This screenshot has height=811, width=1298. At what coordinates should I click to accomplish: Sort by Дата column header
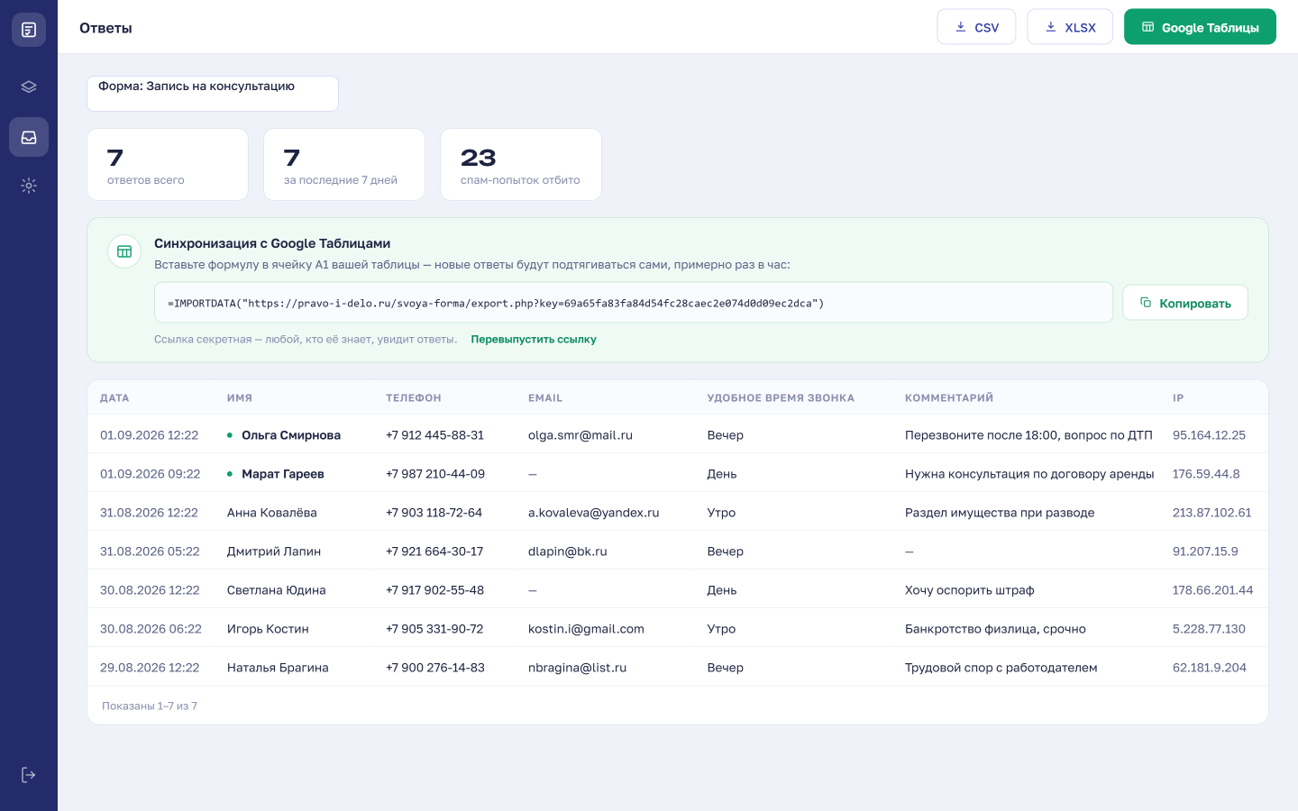point(114,398)
